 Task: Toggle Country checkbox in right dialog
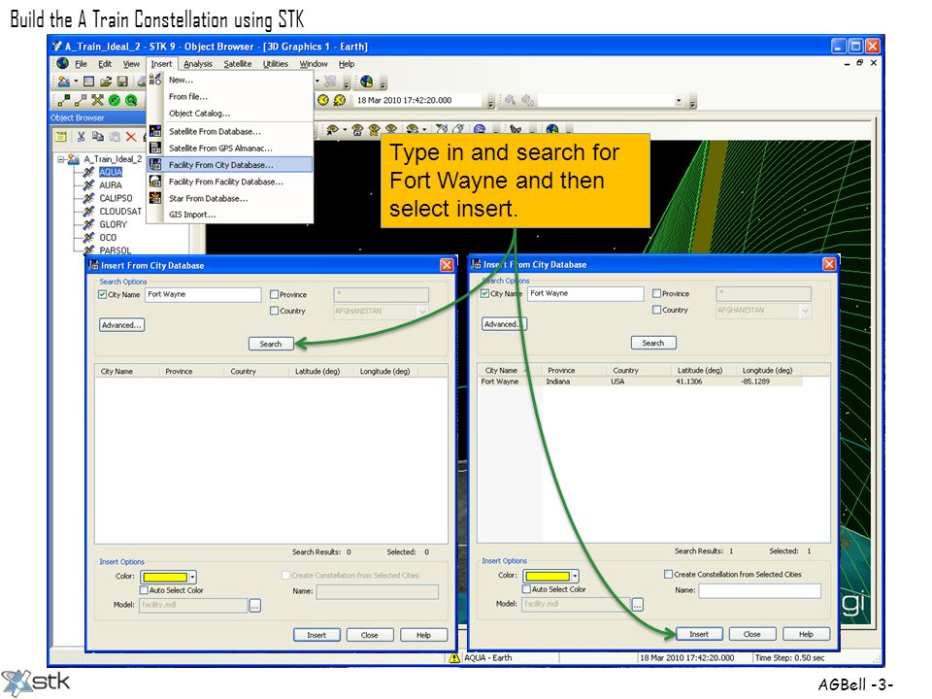(x=657, y=310)
